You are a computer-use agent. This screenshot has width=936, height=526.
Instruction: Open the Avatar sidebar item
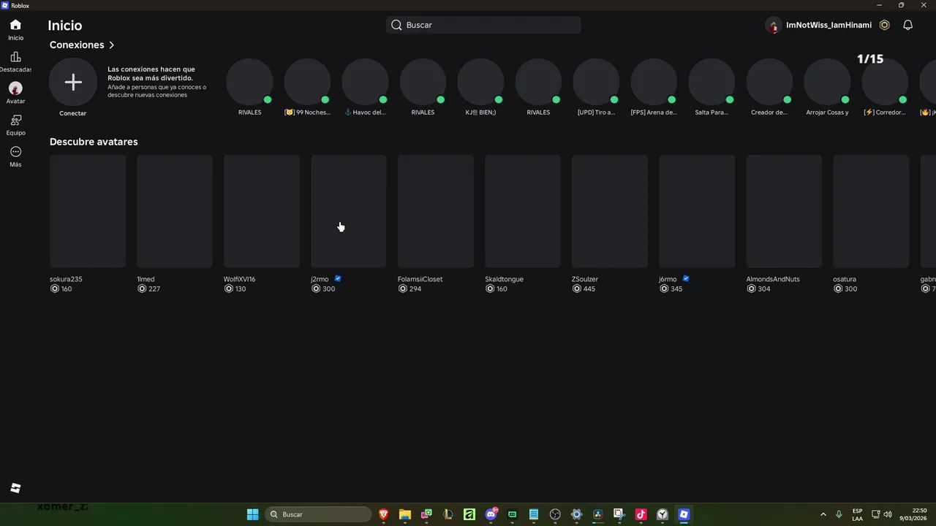point(15,93)
